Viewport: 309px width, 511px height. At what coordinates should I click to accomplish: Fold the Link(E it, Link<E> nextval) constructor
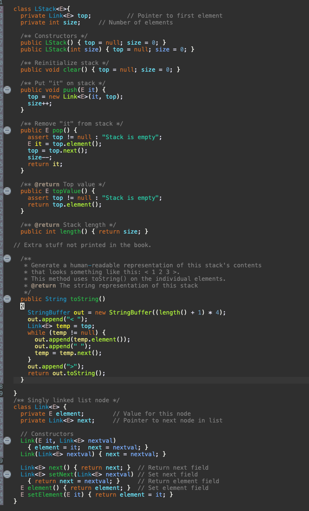pos(7,441)
